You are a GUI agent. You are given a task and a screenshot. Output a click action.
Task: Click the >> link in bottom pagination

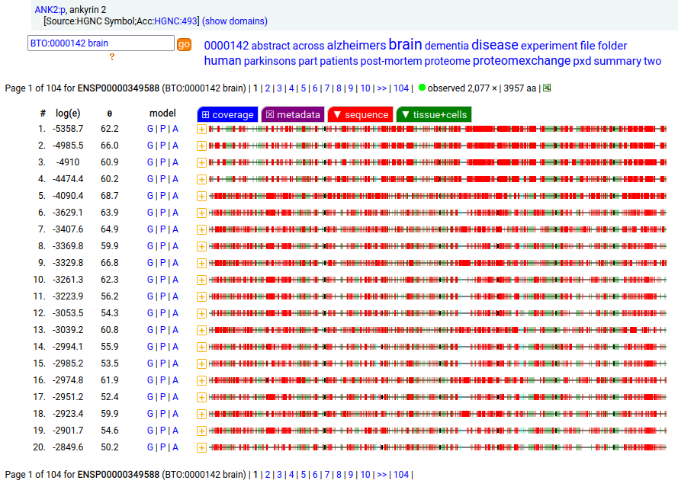click(x=382, y=475)
